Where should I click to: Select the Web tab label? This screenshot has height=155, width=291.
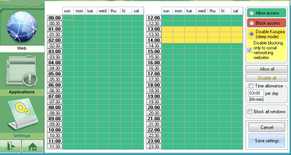22,48
